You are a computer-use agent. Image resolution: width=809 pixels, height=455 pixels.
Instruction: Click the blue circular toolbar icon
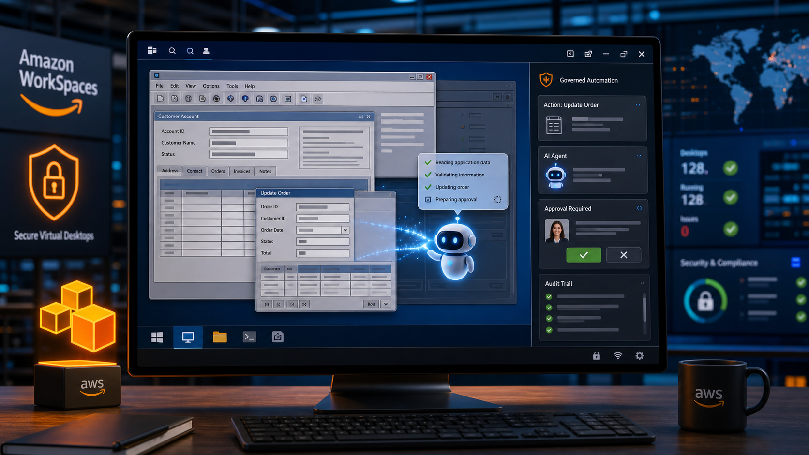[274, 99]
